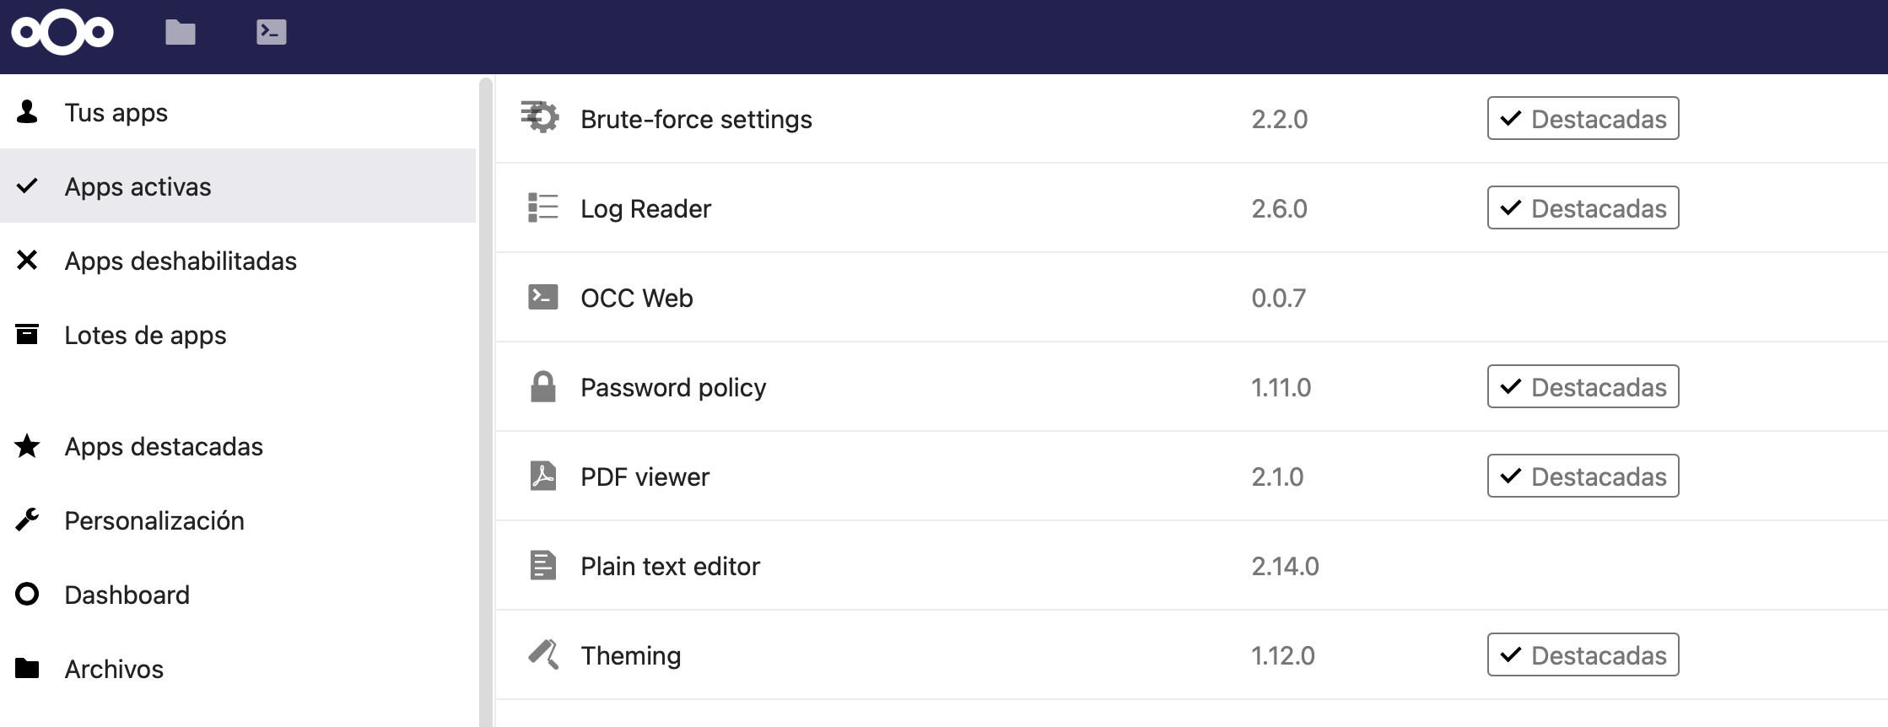The image size is (1888, 727).
Task: Open the Files folder icon in header
Action: coord(181,33)
